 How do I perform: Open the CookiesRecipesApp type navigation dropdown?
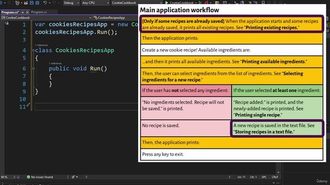[115, 18]
